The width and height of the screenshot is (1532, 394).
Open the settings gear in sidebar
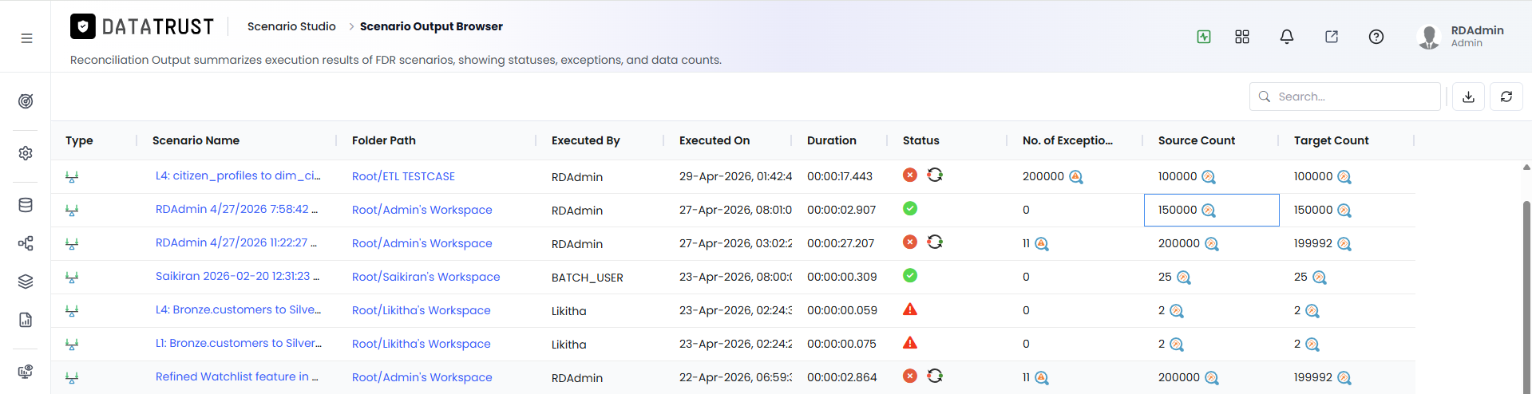point(26,153)
